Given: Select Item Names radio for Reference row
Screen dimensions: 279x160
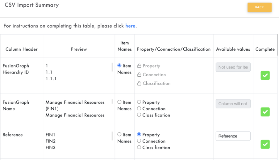Looking at the screenshot, I should (119, 134).
